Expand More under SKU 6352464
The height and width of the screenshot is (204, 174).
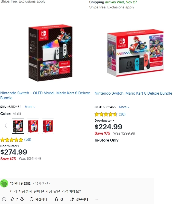pos(30,107)
